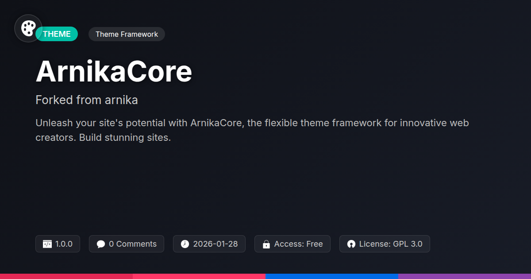Image resolution: width=531 pixels, height=279 pixels.
Task: Click the open source license icon
Action: click(x=351, y=244)
